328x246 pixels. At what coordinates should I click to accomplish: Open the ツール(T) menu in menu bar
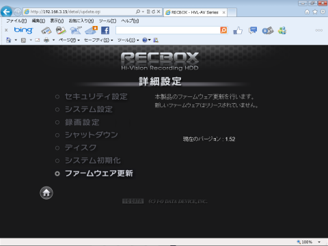tap(107, 21)
